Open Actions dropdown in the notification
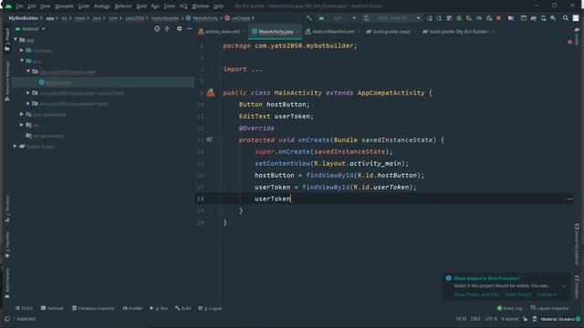The height and width of the screenshot is (328, 584). coord(547,294)
